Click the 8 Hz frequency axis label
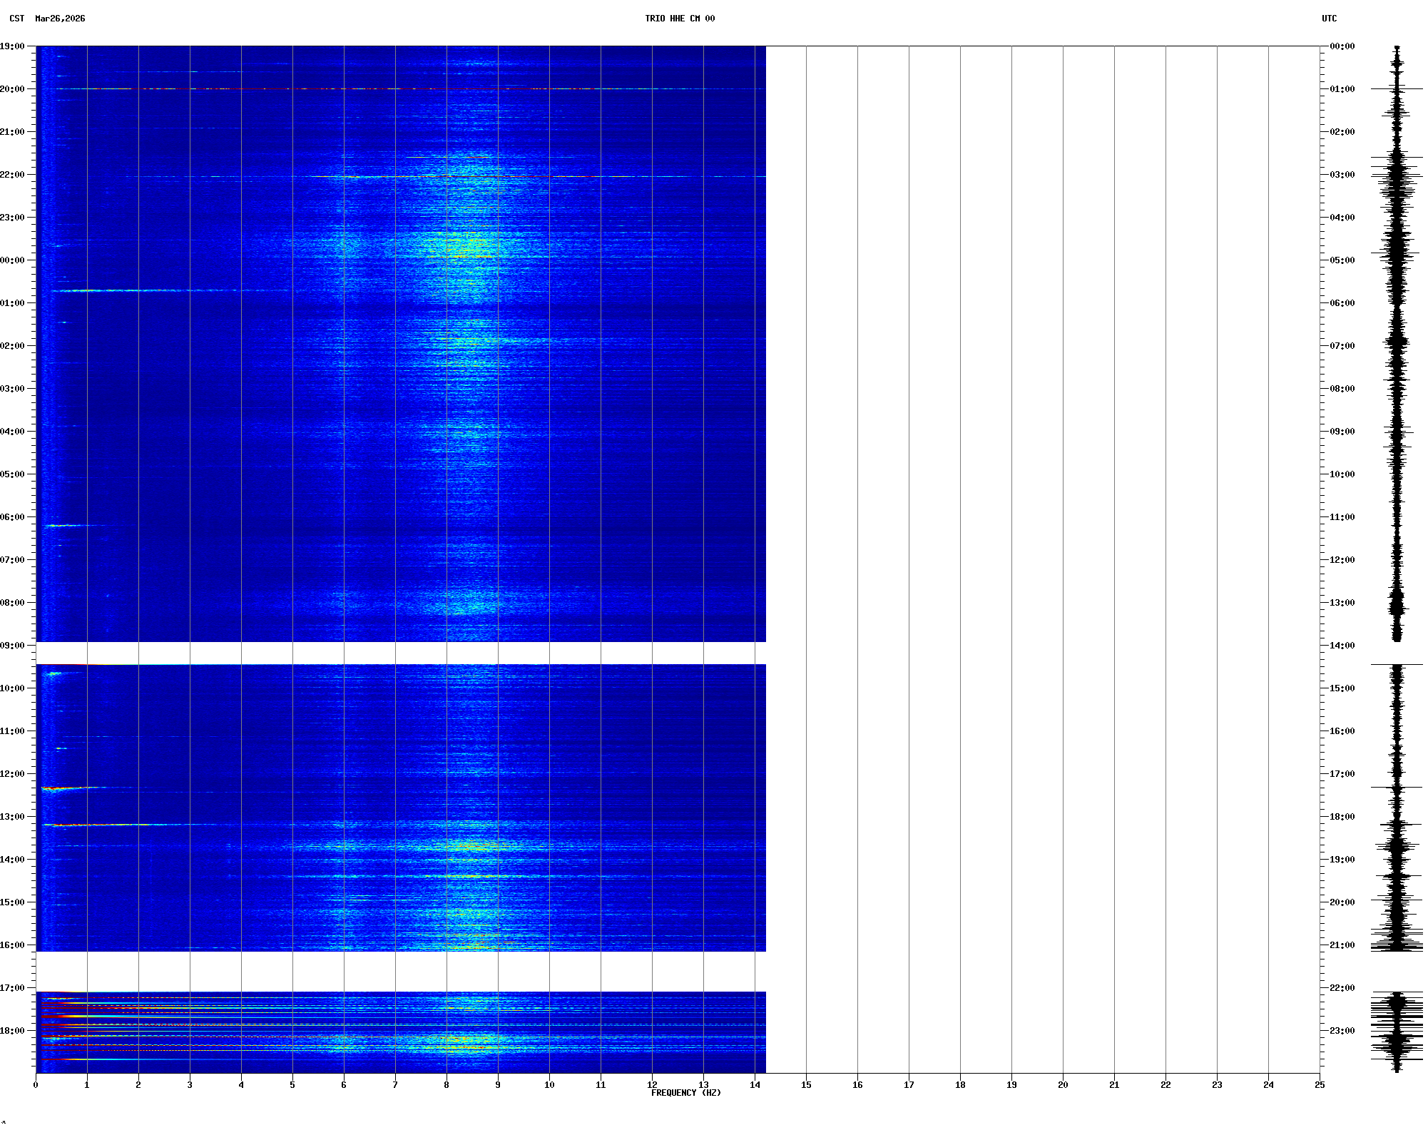 tap(447, 1085)
